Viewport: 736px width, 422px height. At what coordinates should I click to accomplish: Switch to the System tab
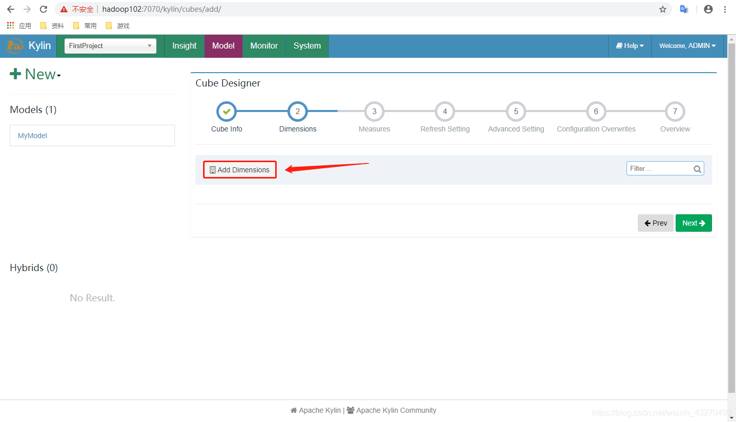307,46
